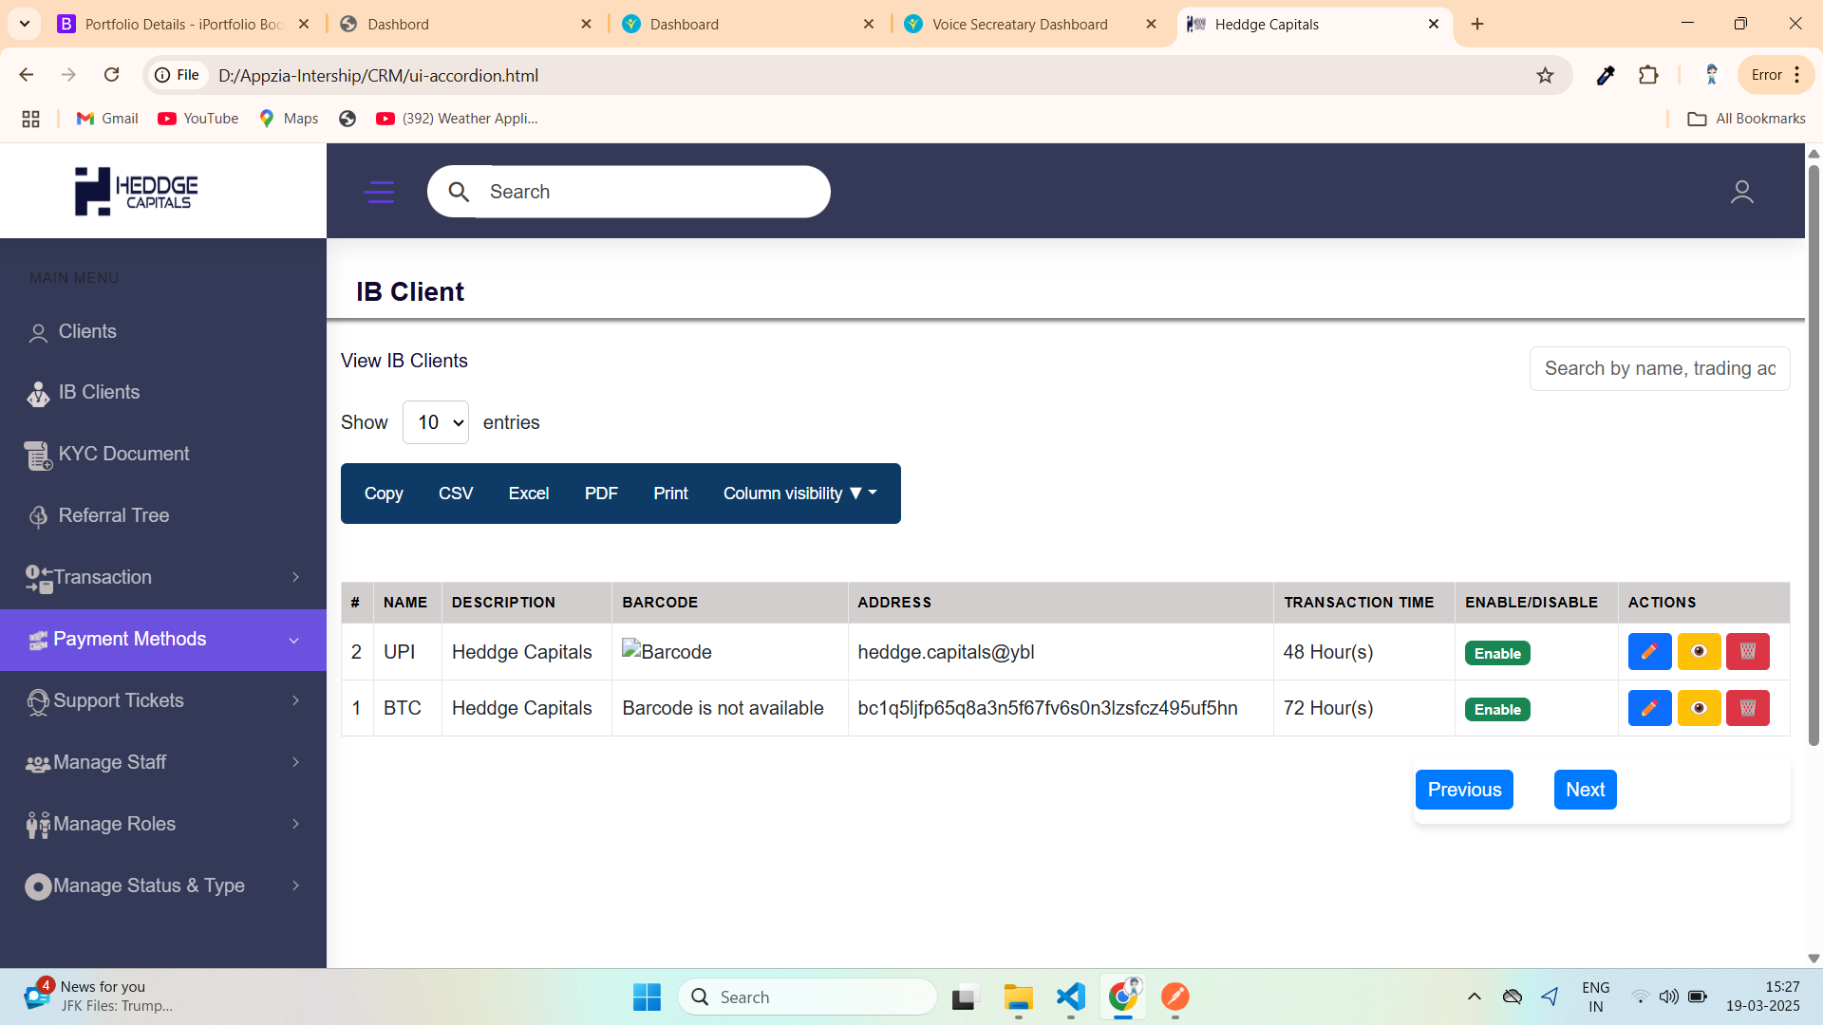
Task: Expand the Support Tickets sidebar menu
Action: pyautogui.click(x=163, y=700)
